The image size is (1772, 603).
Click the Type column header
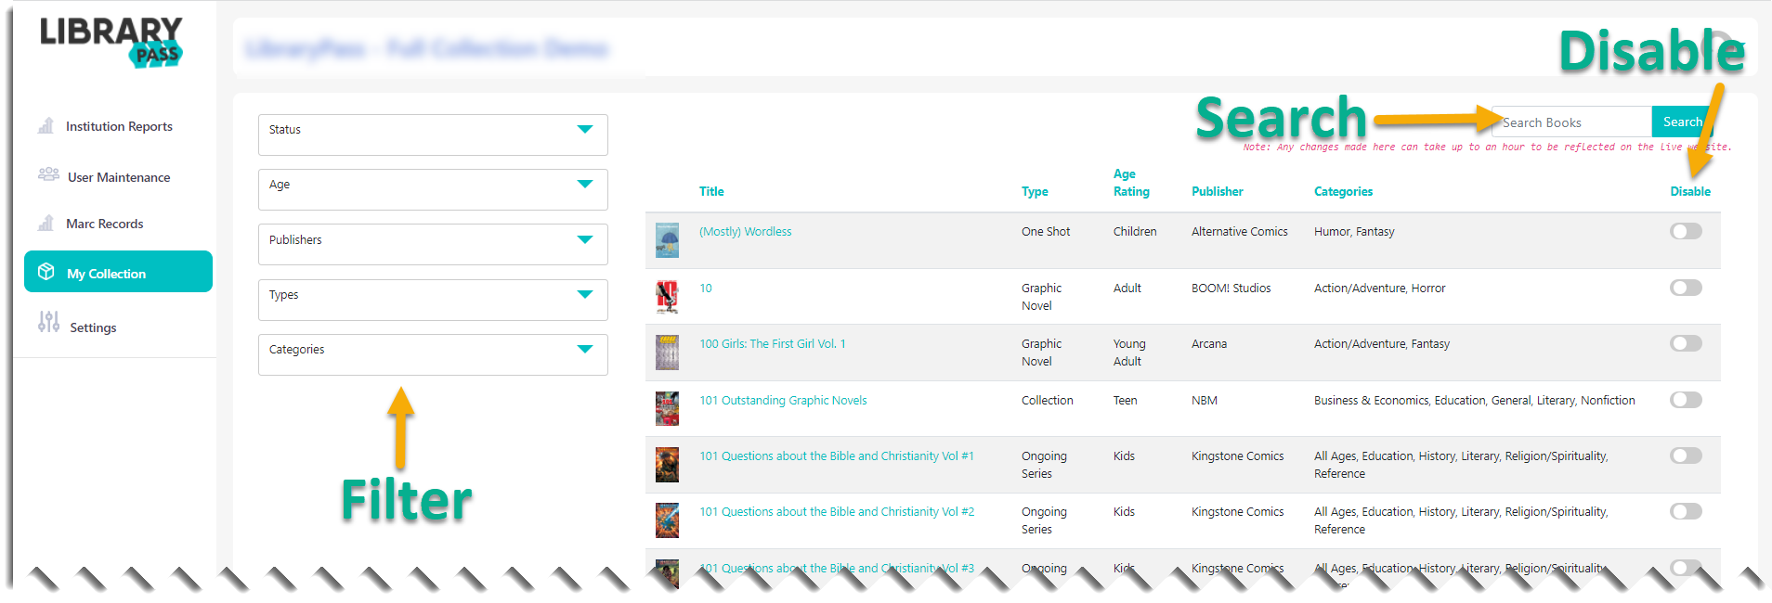pos(1035,192)
